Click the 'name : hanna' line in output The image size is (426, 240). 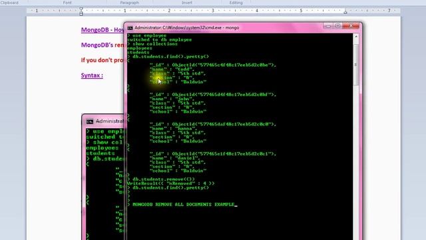(174, 129)
